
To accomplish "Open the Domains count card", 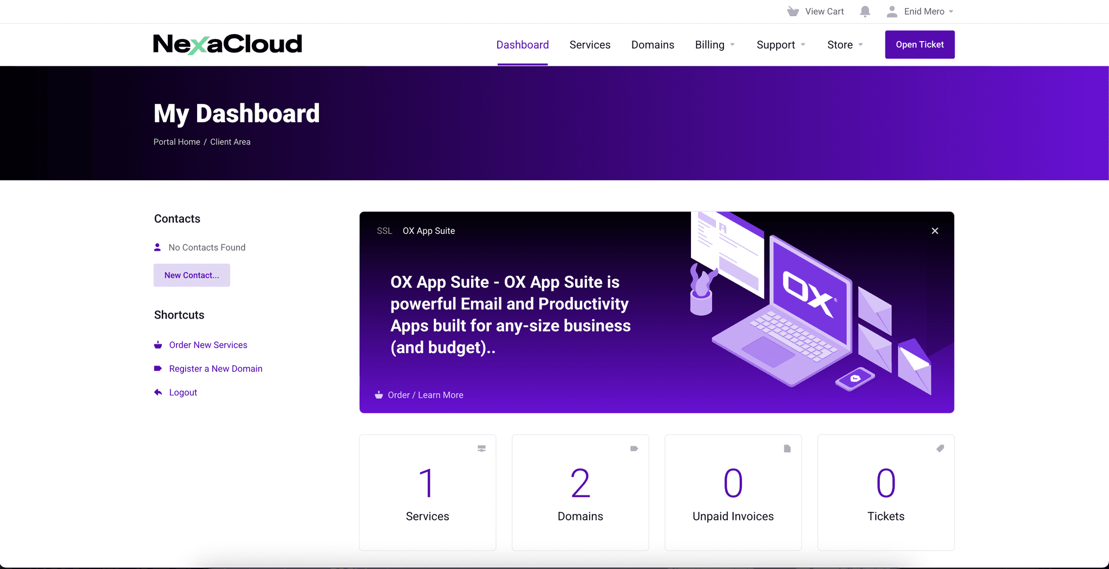I will pyautogui.click(x=580, y=493).
